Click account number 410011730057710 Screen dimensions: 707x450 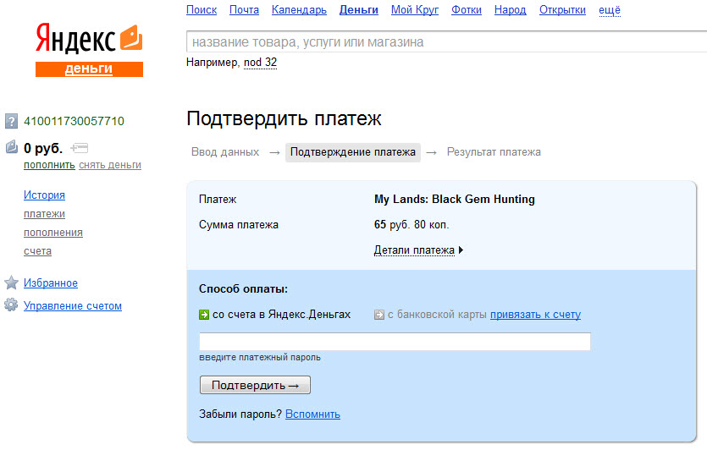[x=74, y=121]
